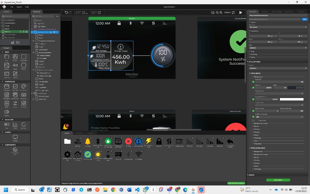The width and height of the screenshot is (310, 194).
Task: Click ADD FILE INTO ASSETS button
Action: [x=236, y=183]
